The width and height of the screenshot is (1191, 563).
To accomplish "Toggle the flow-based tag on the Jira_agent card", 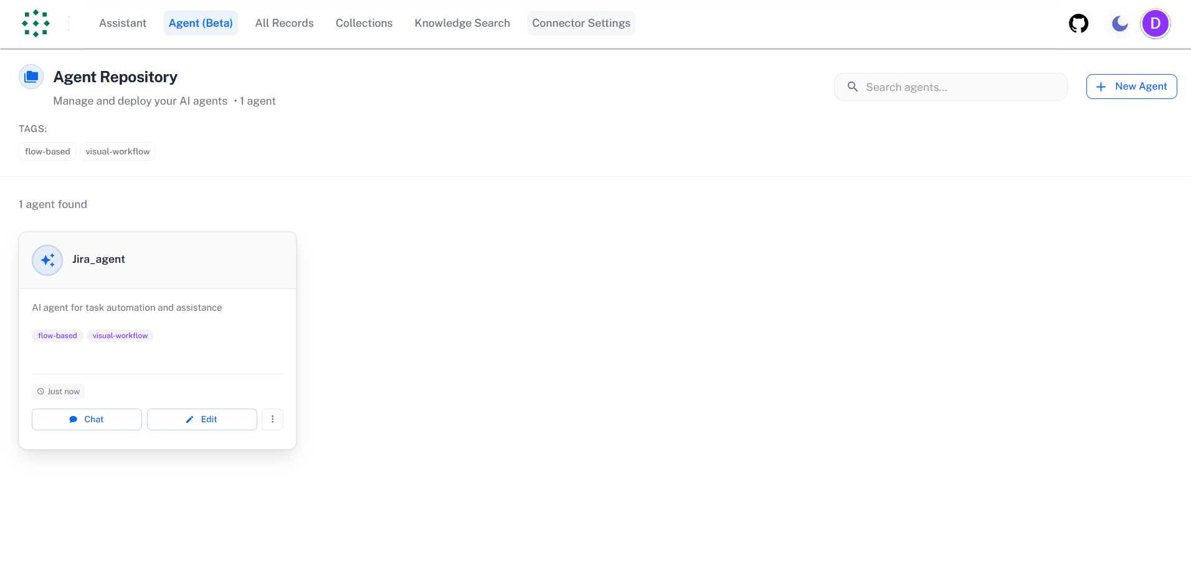I will (x=57, y=335).
